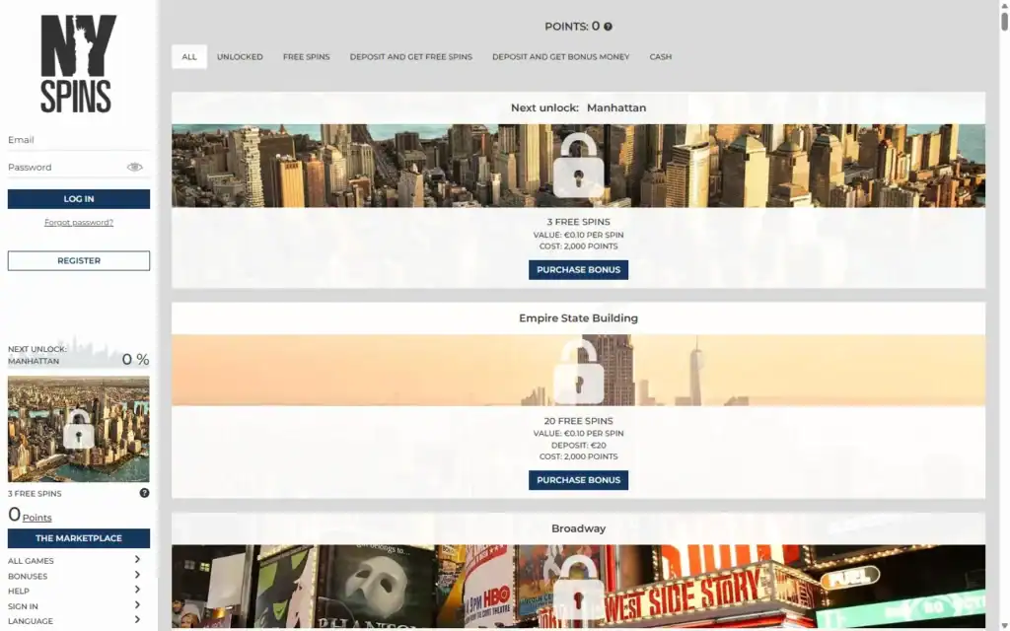Expand the All Games menu arrow
This screenshot has width=1010, height=631.
[137, 560]
